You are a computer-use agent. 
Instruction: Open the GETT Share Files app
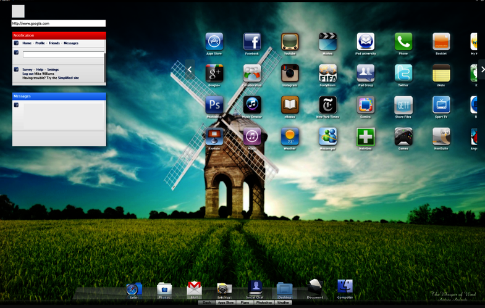[x=403, y=105]
